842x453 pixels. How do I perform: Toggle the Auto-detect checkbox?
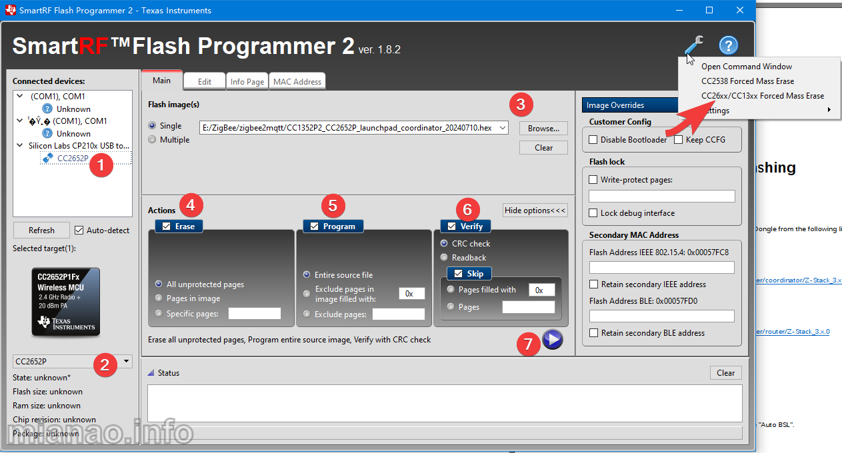(79, 230)
